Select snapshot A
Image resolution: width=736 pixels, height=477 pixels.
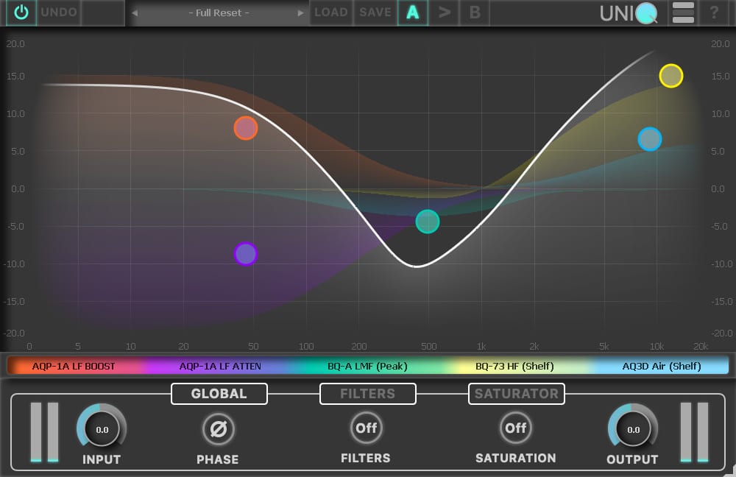point(413,12)
